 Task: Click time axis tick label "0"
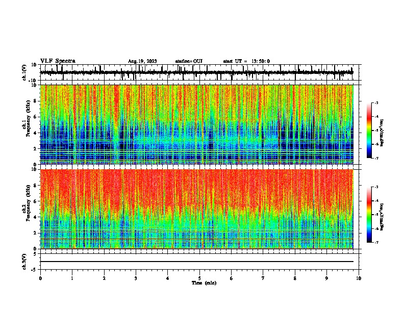[x=40, y=278]
